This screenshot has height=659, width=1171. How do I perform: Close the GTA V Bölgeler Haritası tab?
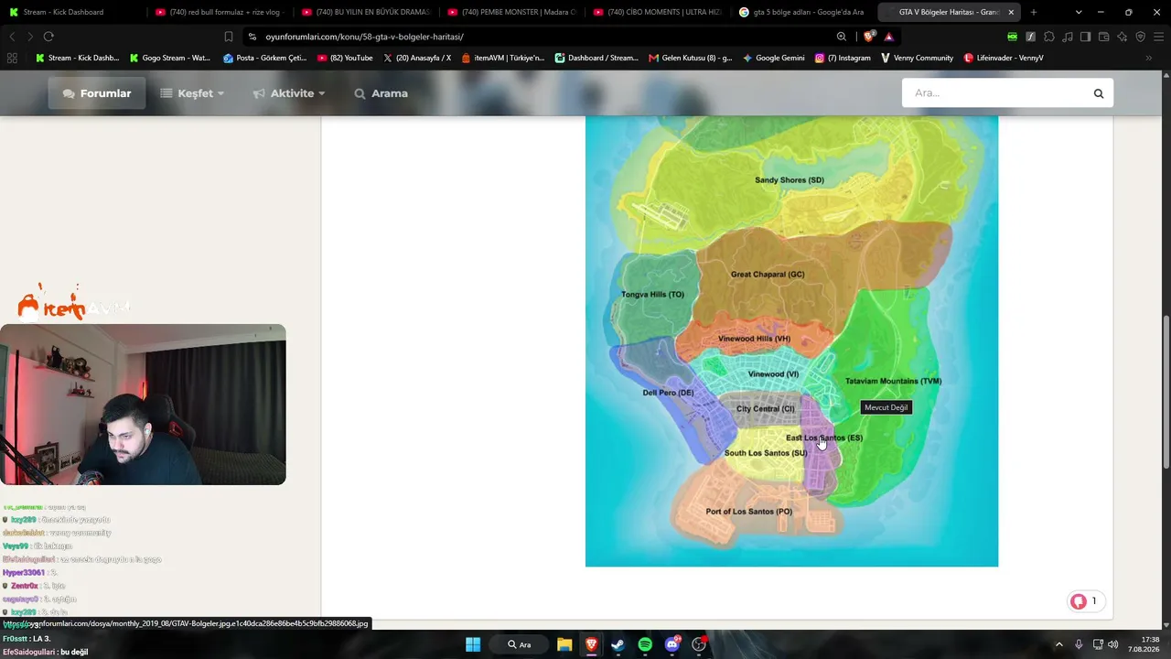1011,12
